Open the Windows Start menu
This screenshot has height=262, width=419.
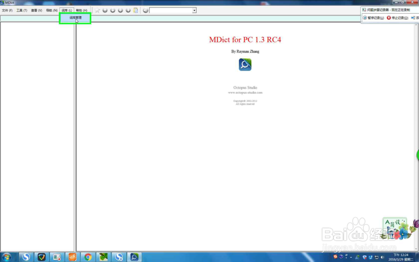[7, 257]
